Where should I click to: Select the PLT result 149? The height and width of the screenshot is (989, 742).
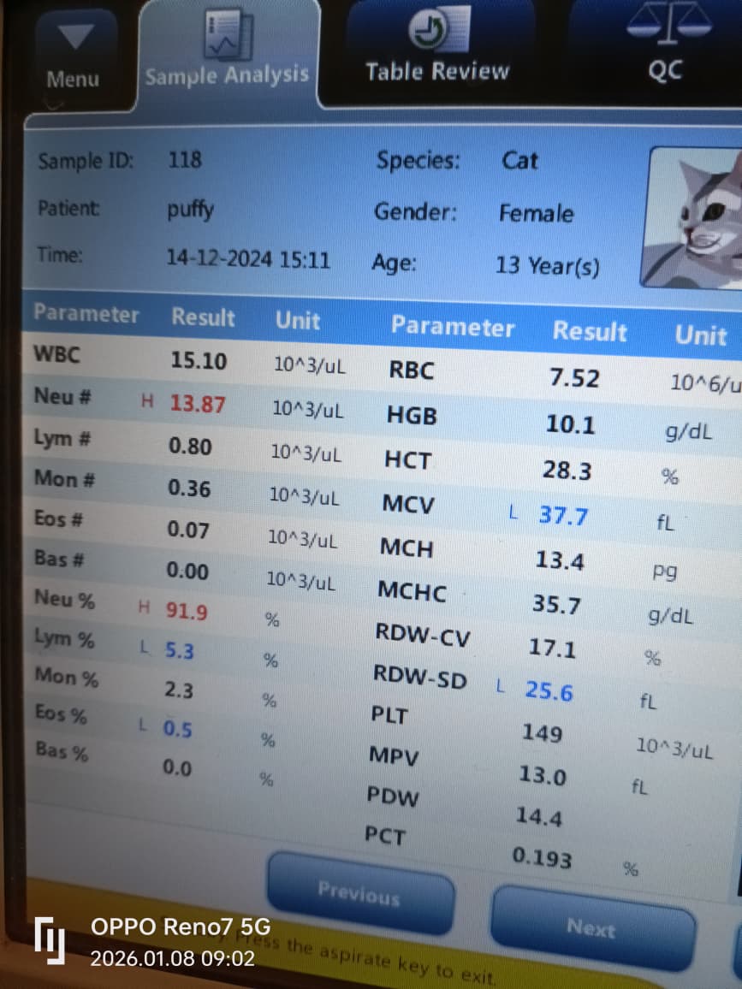coord(542,733)
